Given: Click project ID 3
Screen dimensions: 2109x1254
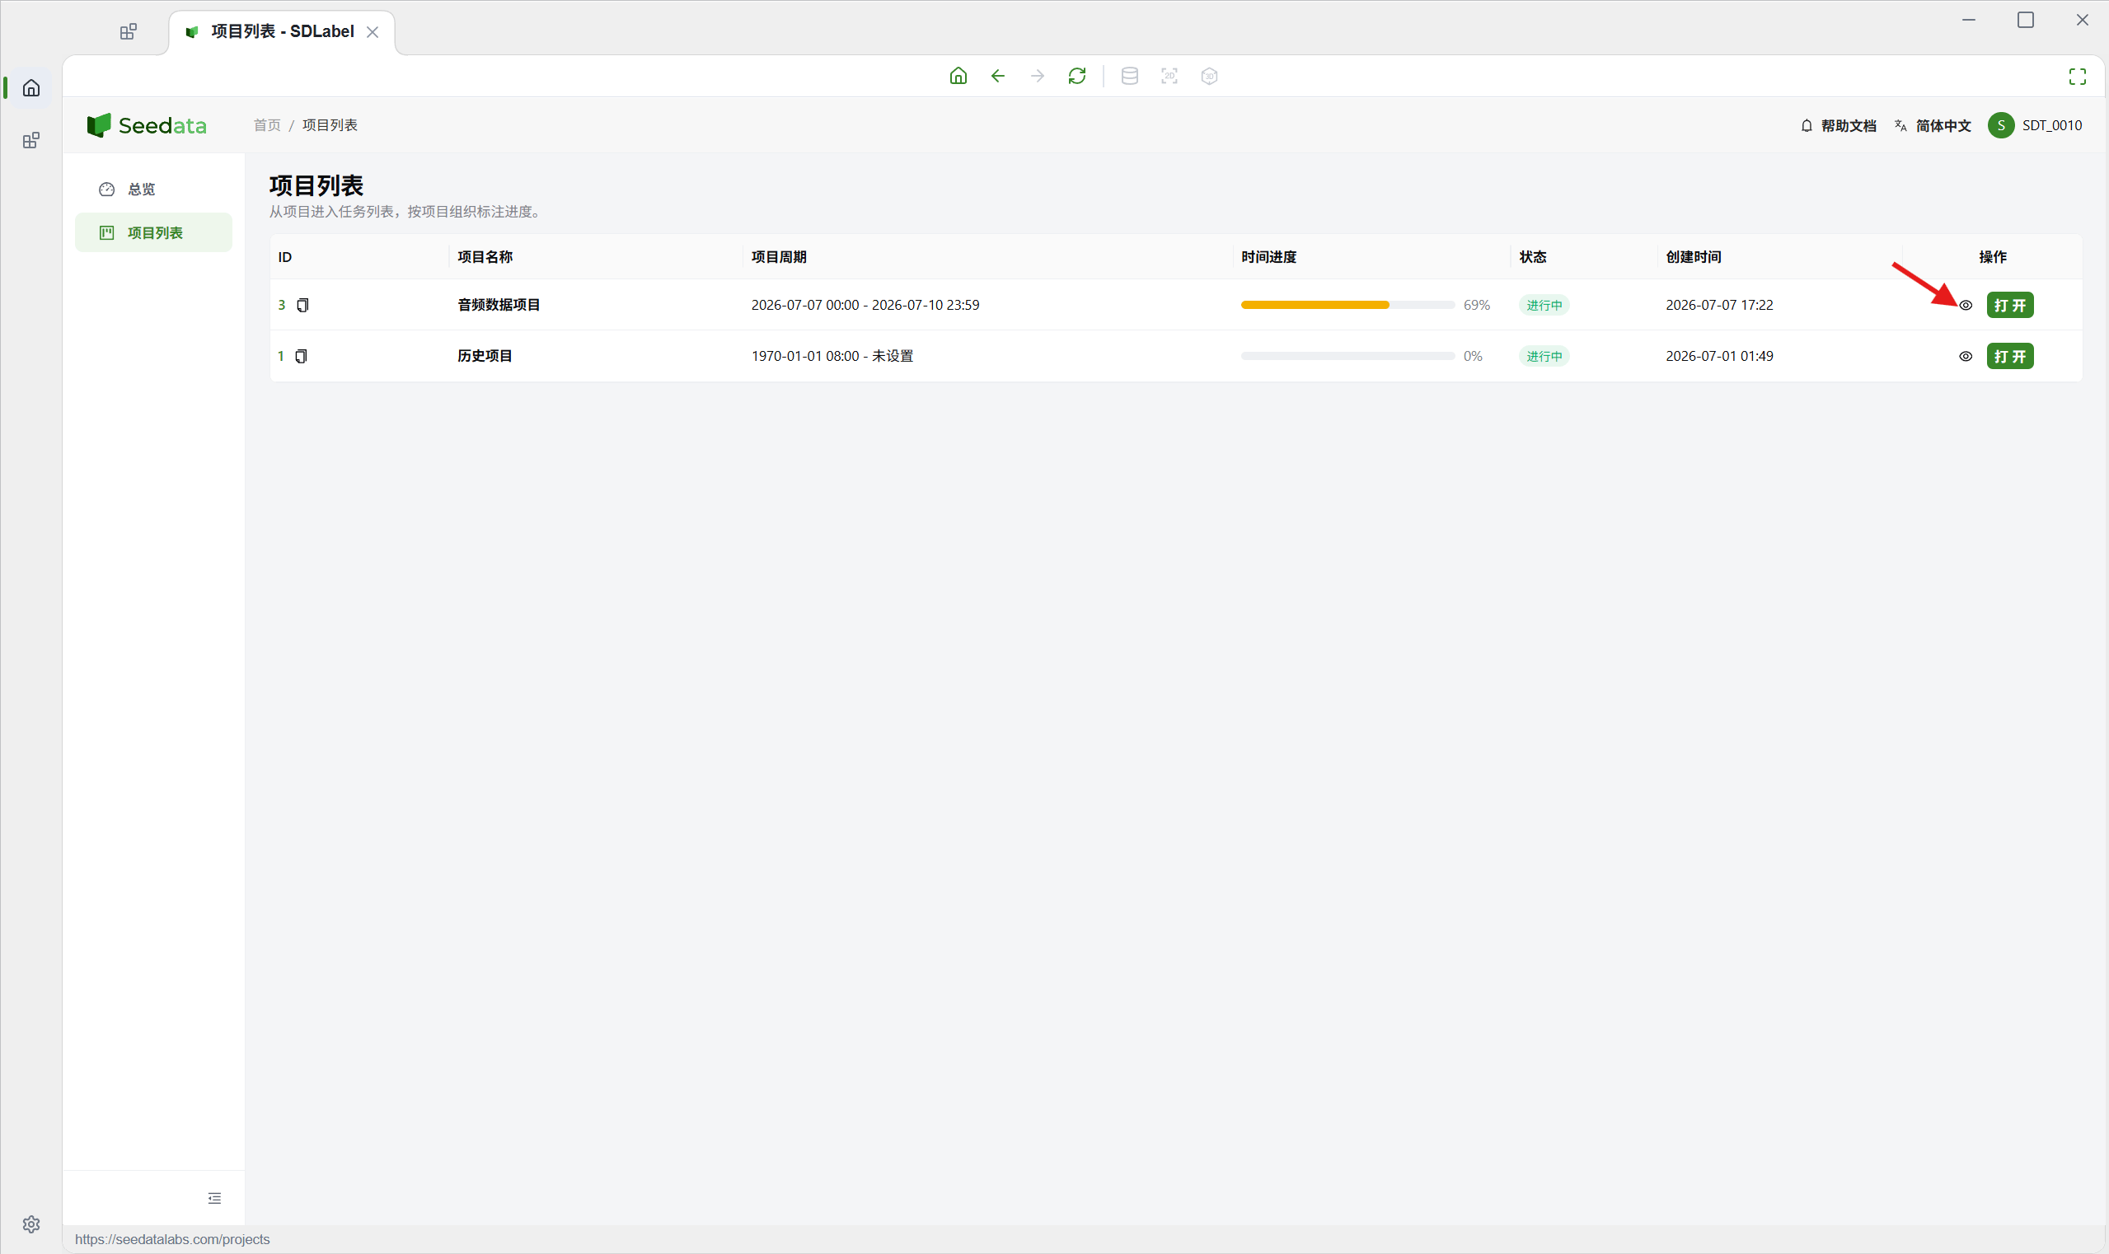Looking at the screenshot, I should click(x=282, y=305).
